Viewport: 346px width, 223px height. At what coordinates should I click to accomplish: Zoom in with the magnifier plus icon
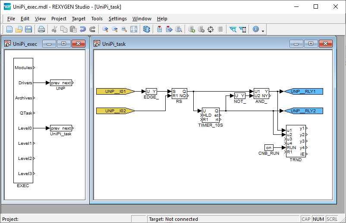105,29
